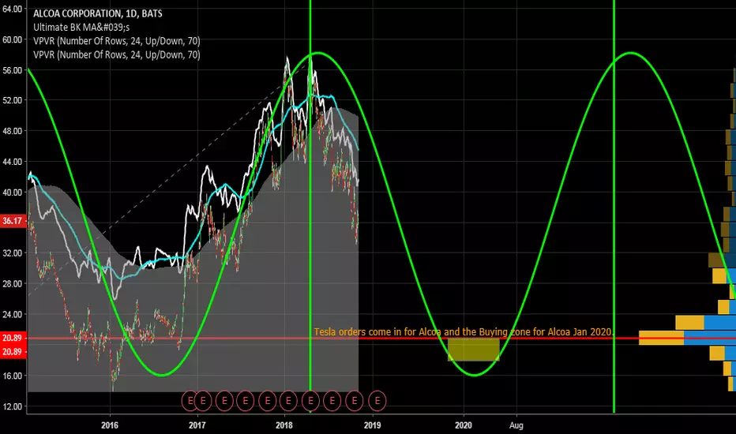Click the 64.00 price axis label

pyautogui.click(x=12, y=9)
